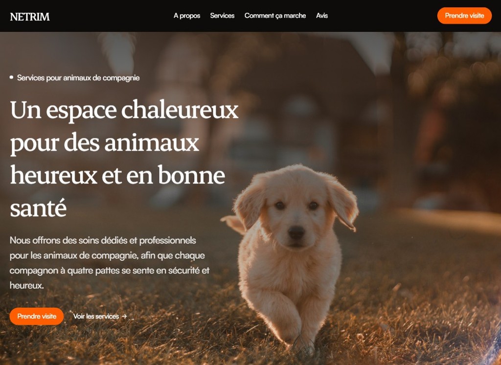This screenshot has width=501, height=365.
Task: Click the heading line heureux et en bonne
Action: (x=117, y=176)
